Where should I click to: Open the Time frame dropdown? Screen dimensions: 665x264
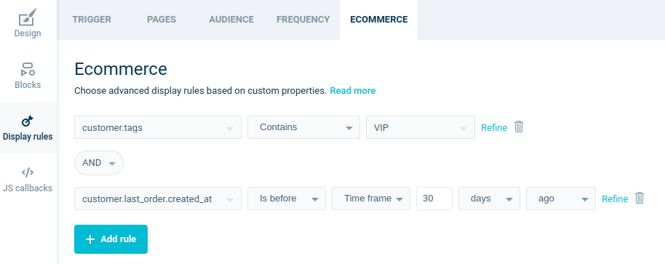371,199
